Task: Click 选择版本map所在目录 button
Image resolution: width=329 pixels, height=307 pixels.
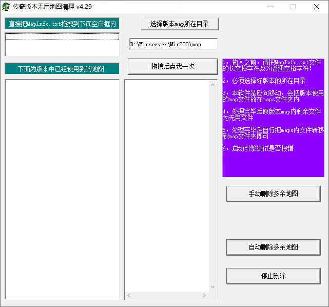Action: [180, 24]
